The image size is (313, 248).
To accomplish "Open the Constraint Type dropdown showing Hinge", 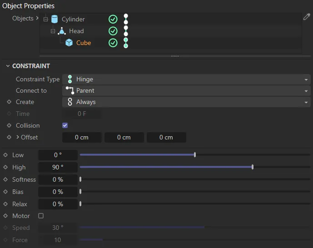I will [x=186, y=79].
